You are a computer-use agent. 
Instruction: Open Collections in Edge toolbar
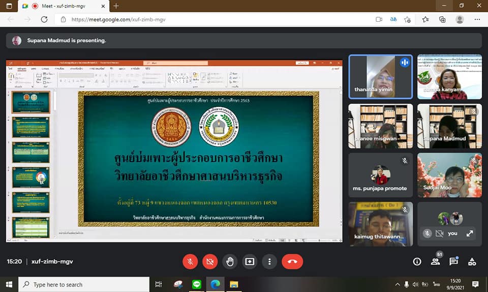pyautogui.click(x=442, y=20)
